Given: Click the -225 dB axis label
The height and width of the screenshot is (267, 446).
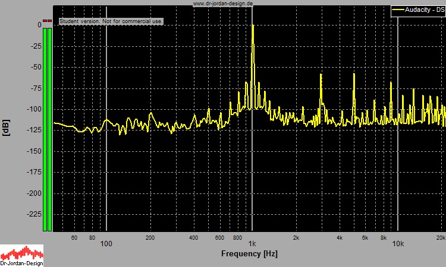Looking at the screenshot, I should coord(34,214).
